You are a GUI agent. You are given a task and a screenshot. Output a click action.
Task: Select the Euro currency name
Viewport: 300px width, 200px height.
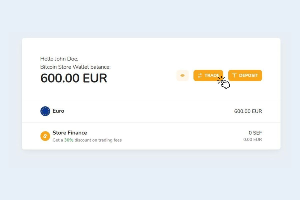[x=58, y=111]
